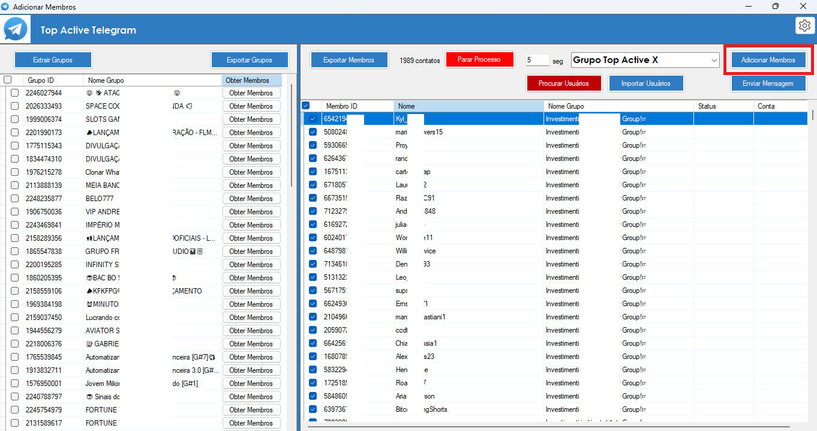Sort by Grupo ID column header
The width and height of the screenshot is (817, 431).
coord(53,80)
